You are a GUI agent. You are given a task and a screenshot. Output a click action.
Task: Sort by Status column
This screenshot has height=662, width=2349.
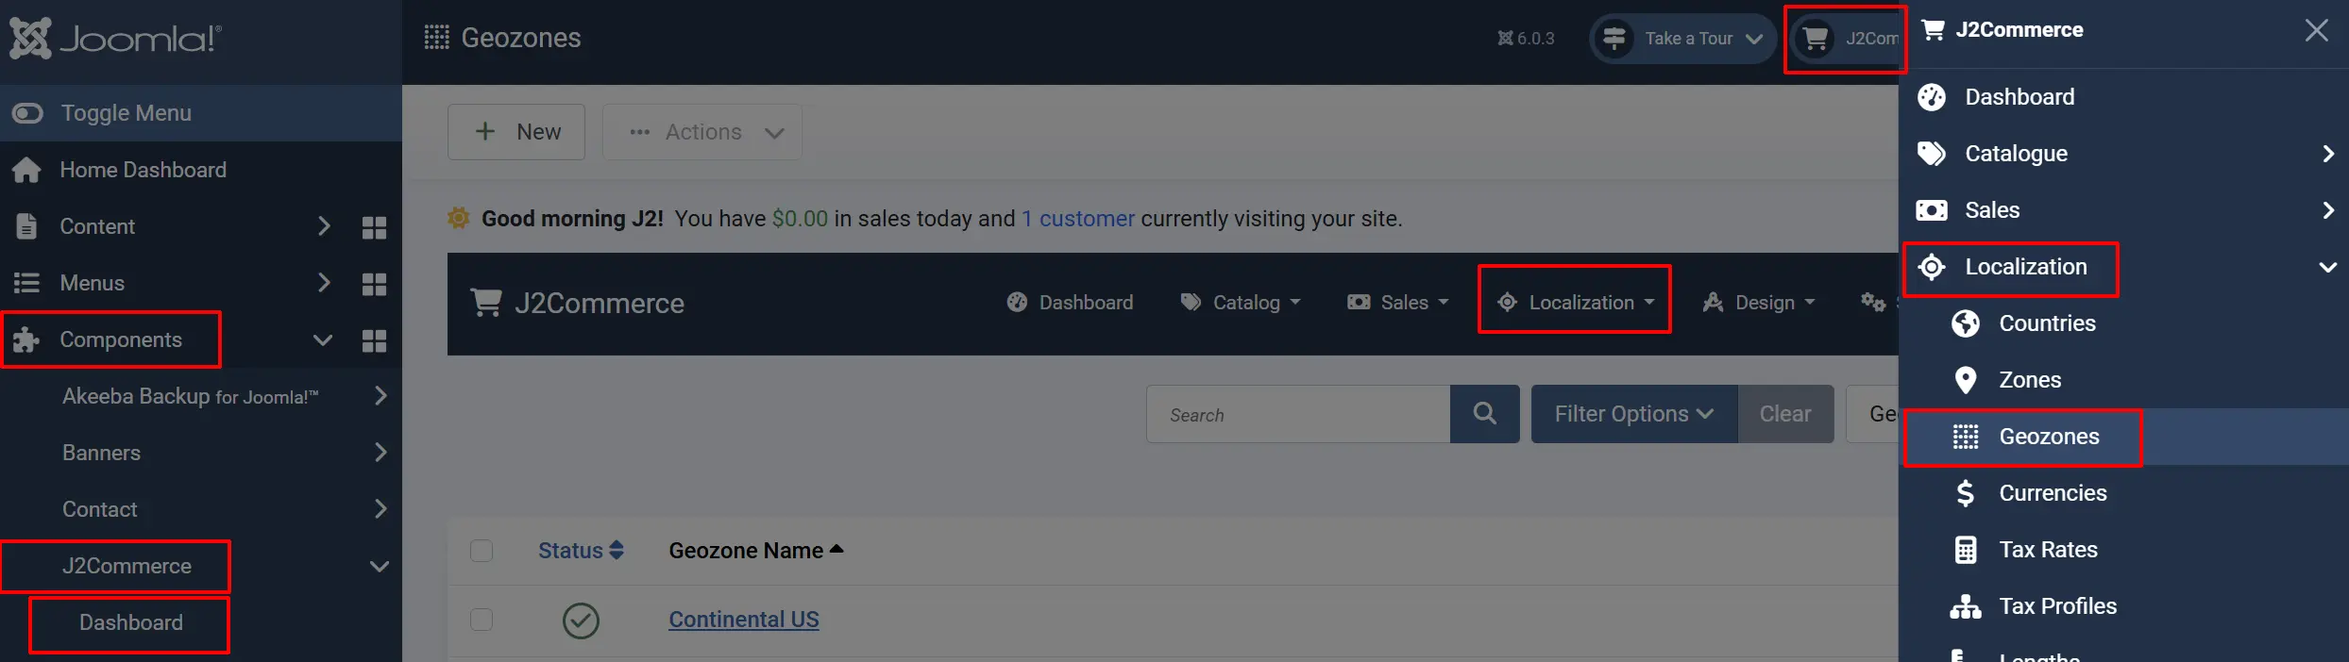pyautogui.click(x=581, y=551)
